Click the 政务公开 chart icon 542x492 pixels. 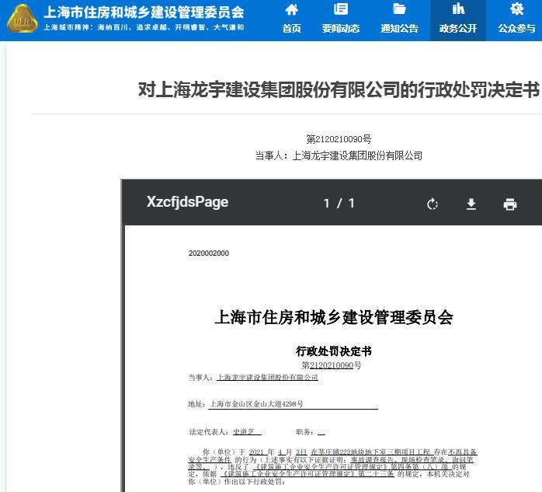click(x=458, y=9)
